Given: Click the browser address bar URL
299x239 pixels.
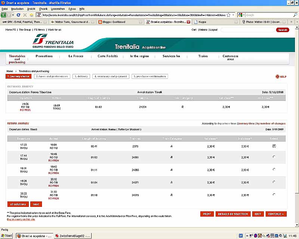Looking at the screenshot, I should [134, 15].
